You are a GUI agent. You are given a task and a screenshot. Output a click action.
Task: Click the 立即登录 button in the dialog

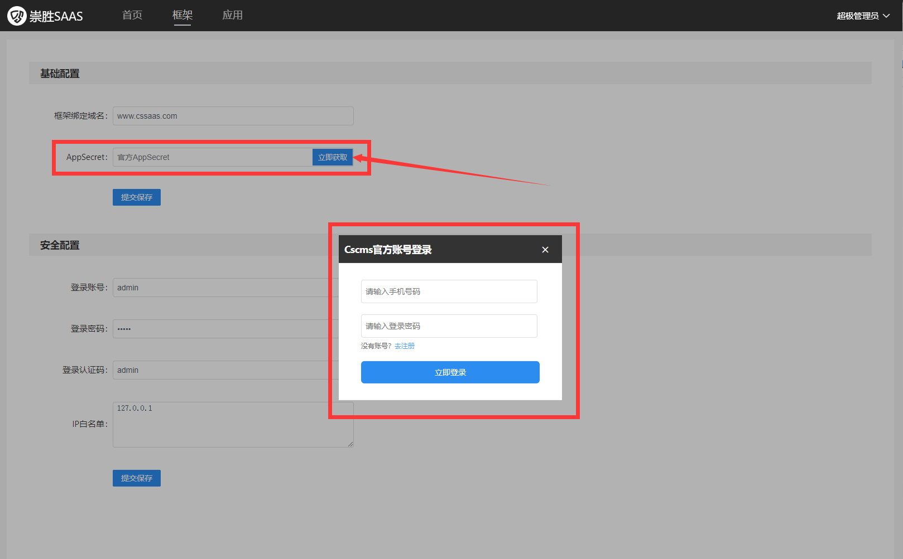click(x=450, y=372)
